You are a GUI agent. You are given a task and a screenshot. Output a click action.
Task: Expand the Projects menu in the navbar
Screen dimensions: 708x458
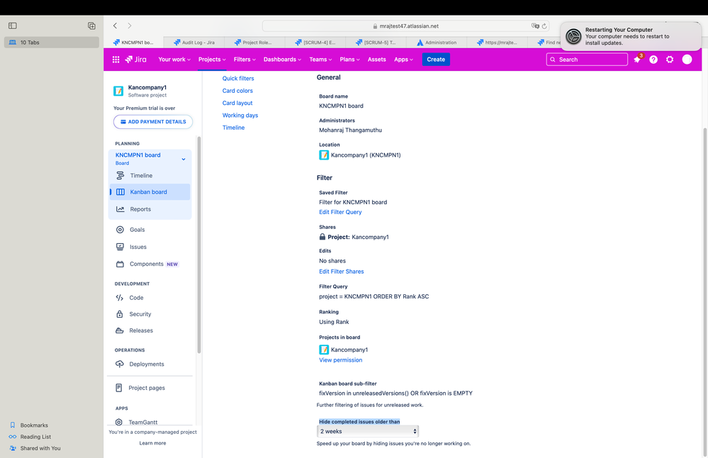[x=211, y=60]
